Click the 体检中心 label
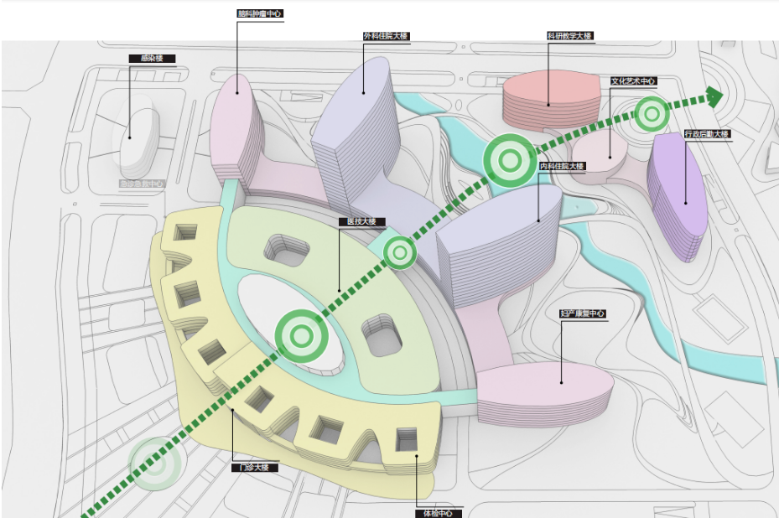Image resolution: width=779 pixels, height=518 pixels. pos(439,513)
